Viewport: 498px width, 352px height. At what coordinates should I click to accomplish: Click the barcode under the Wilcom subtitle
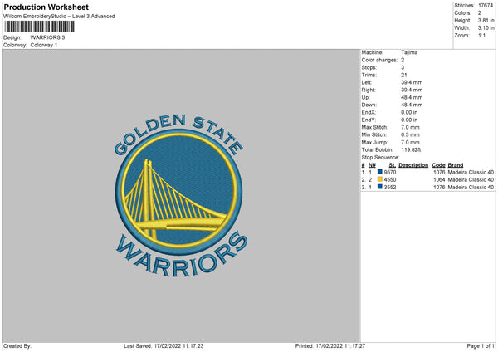tap(39, 27)
